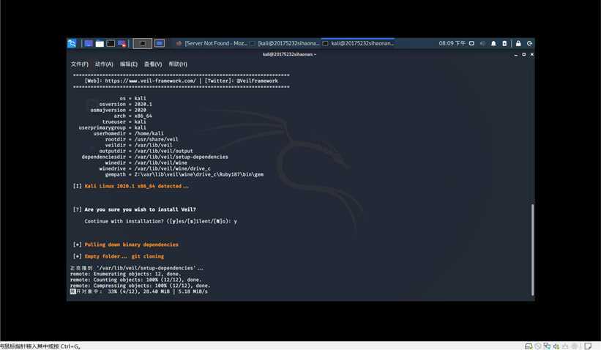Click the battery power tray icon
601x350 pixels.
point(504,43)
